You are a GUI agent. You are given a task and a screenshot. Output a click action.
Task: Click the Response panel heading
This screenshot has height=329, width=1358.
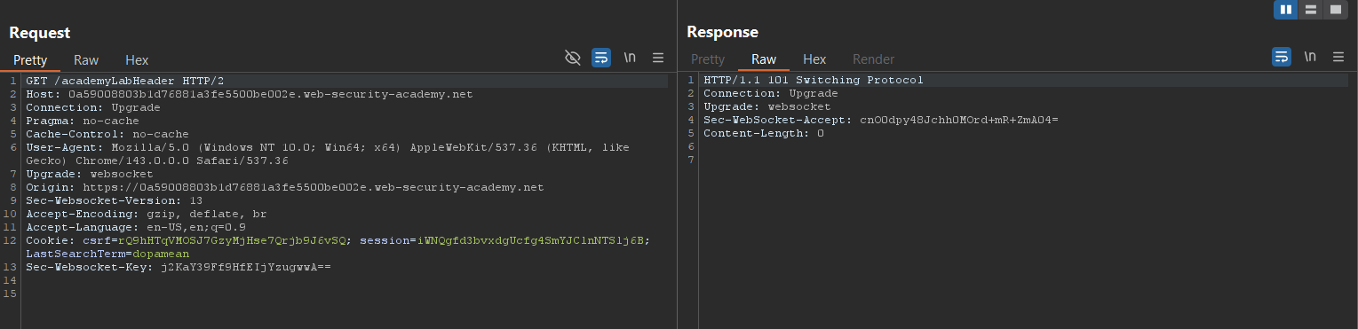pos(723,33)
